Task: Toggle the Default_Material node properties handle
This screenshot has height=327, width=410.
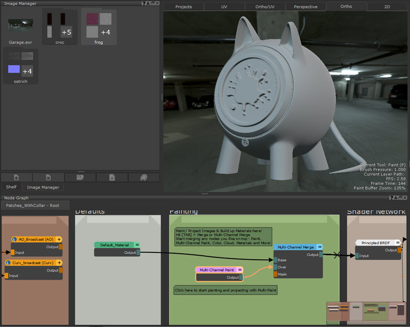Action: point(137,245)
